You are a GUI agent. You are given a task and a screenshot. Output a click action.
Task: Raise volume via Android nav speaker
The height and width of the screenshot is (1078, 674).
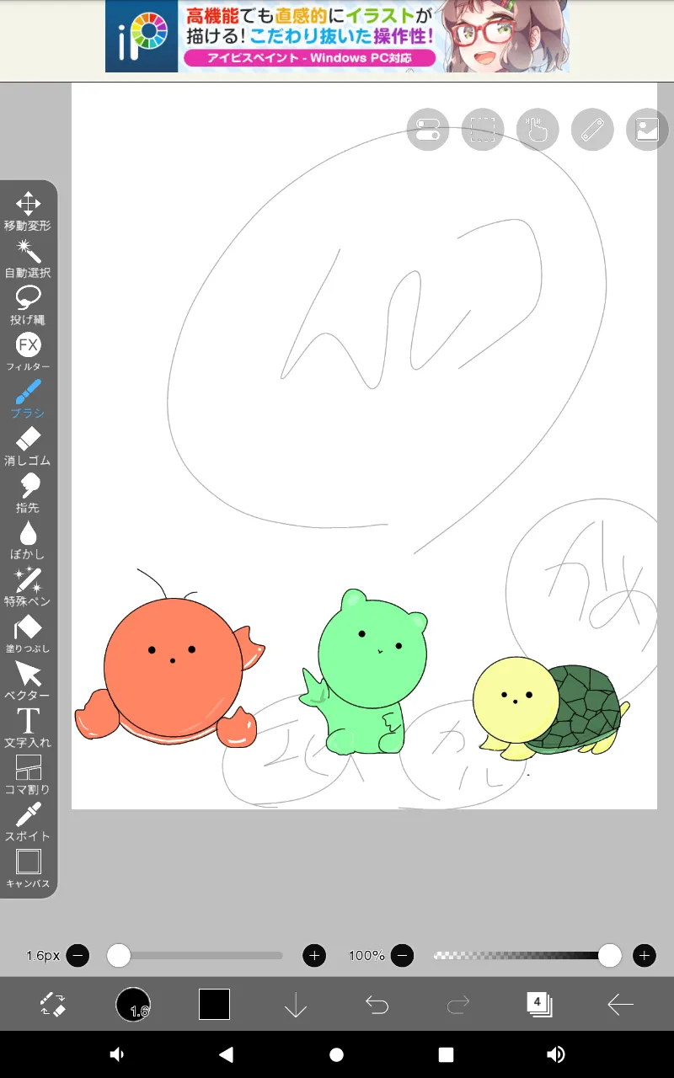pos(556,1054)
